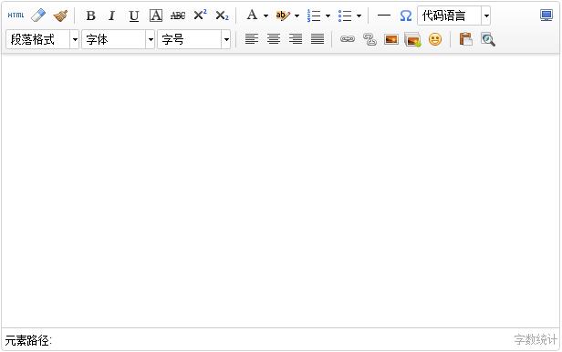Switch to HTML source mode
This screenshot has width=562, height=352.
coord(16,16)
